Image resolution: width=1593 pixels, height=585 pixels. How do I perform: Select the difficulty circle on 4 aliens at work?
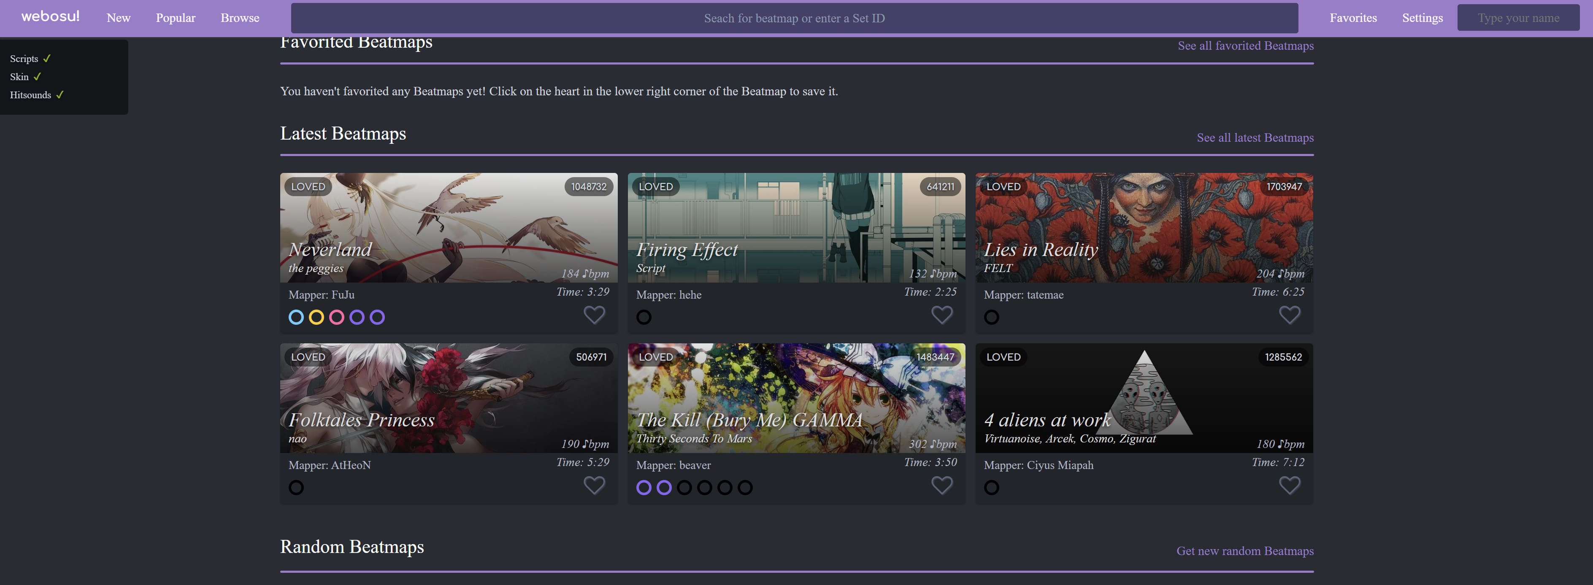991,487
